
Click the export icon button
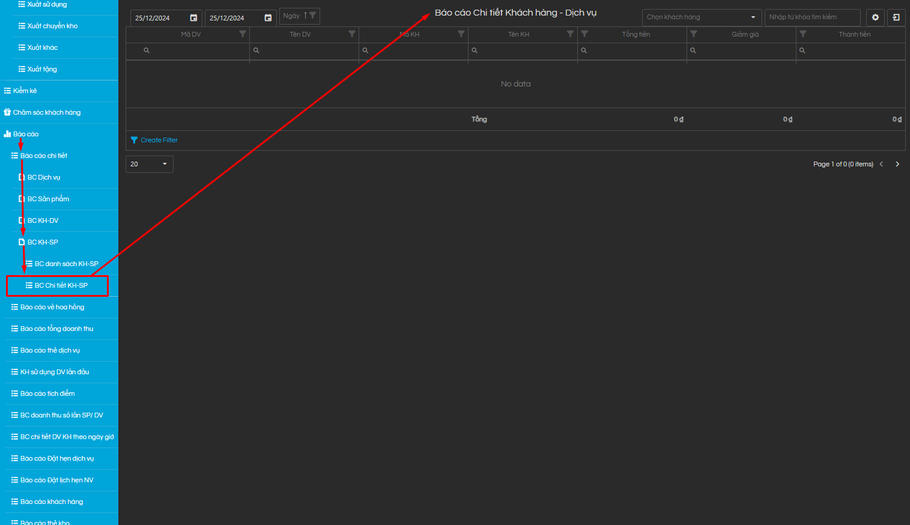(x=896, y=17)
